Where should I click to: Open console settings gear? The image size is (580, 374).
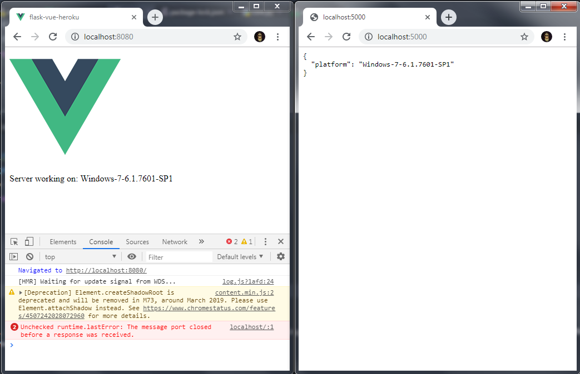(x=281, y=256)
